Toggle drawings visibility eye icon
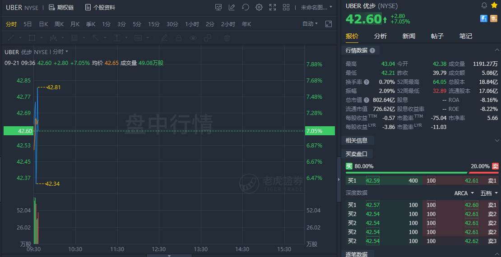The height and width of the screenshot is (257, 501). (x=193, y=38)
